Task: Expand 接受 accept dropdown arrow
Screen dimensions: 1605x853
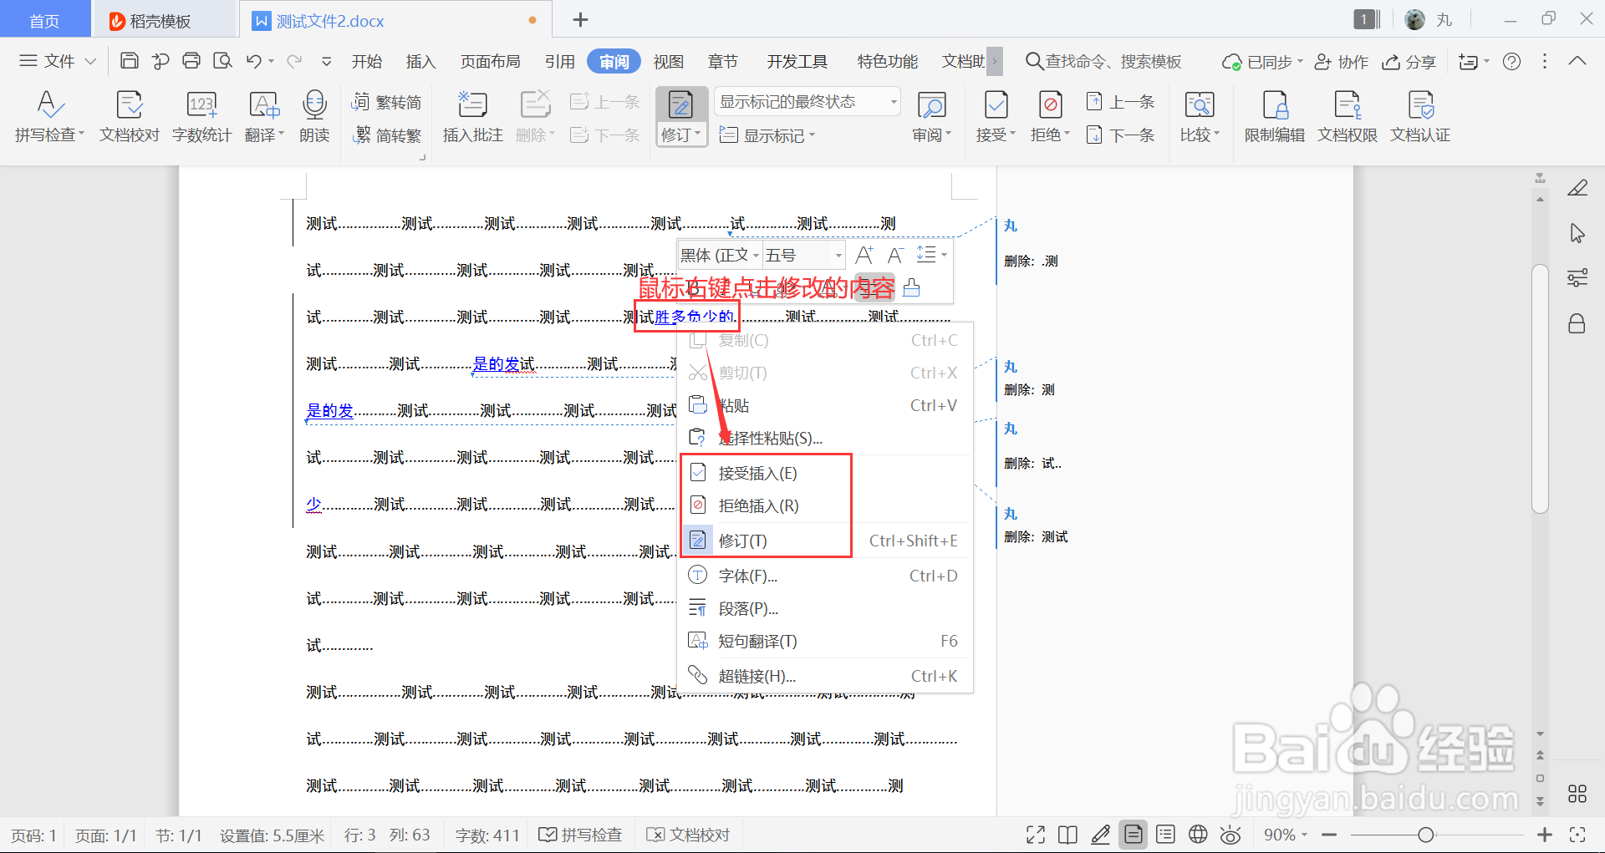Action: (1012, 134)
